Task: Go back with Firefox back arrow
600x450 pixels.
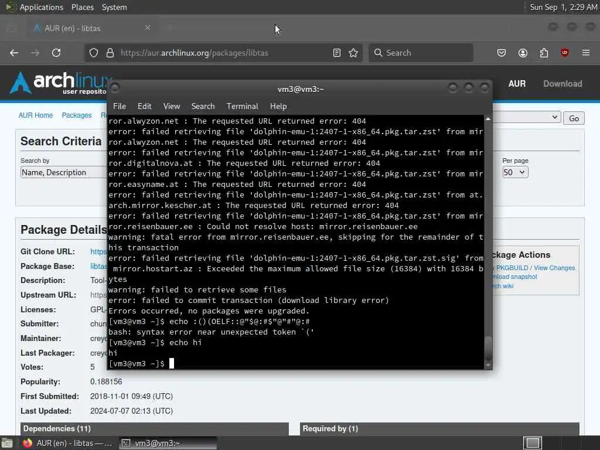Action: tap(14, 53)
